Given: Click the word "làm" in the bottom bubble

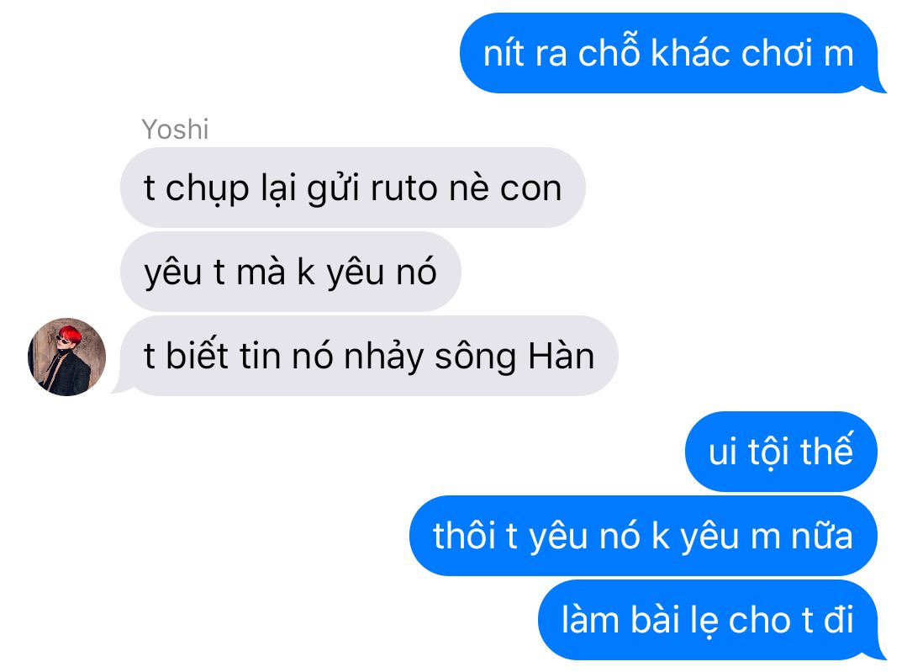Looking at the screenshot, I should tap(590, 619).
